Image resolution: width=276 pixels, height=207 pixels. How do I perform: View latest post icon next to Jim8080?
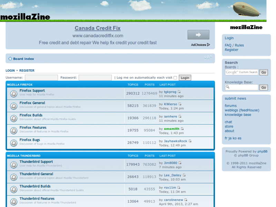click(180, 163)
